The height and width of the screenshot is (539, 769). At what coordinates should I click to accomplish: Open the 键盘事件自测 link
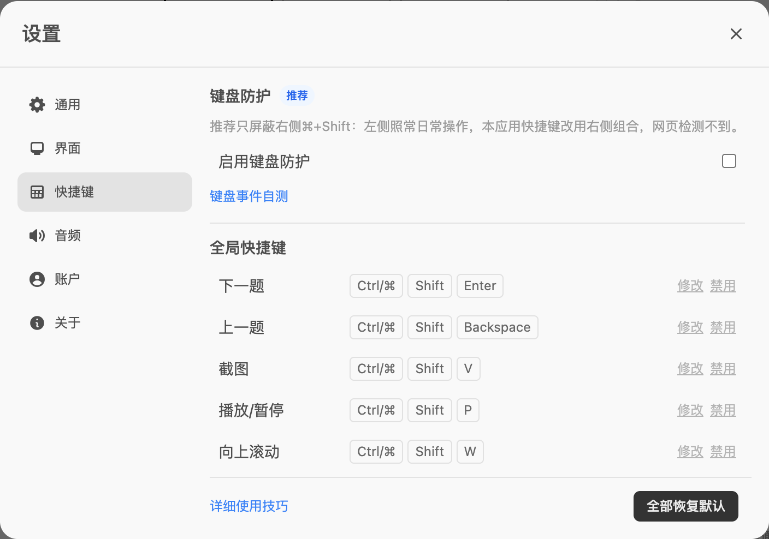tap(249, 196)
